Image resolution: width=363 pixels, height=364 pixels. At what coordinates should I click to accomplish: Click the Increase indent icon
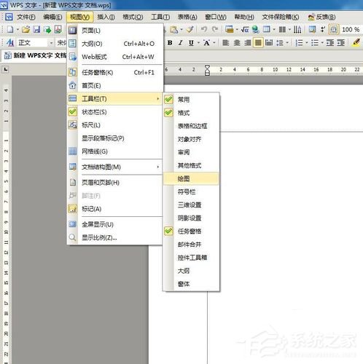[x=340, y=43]
